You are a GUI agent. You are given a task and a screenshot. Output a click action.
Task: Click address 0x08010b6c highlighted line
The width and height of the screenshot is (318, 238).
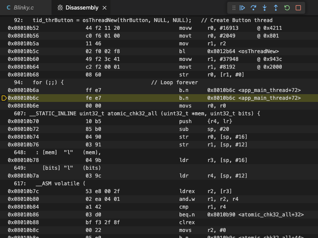[x=159, y=98]
